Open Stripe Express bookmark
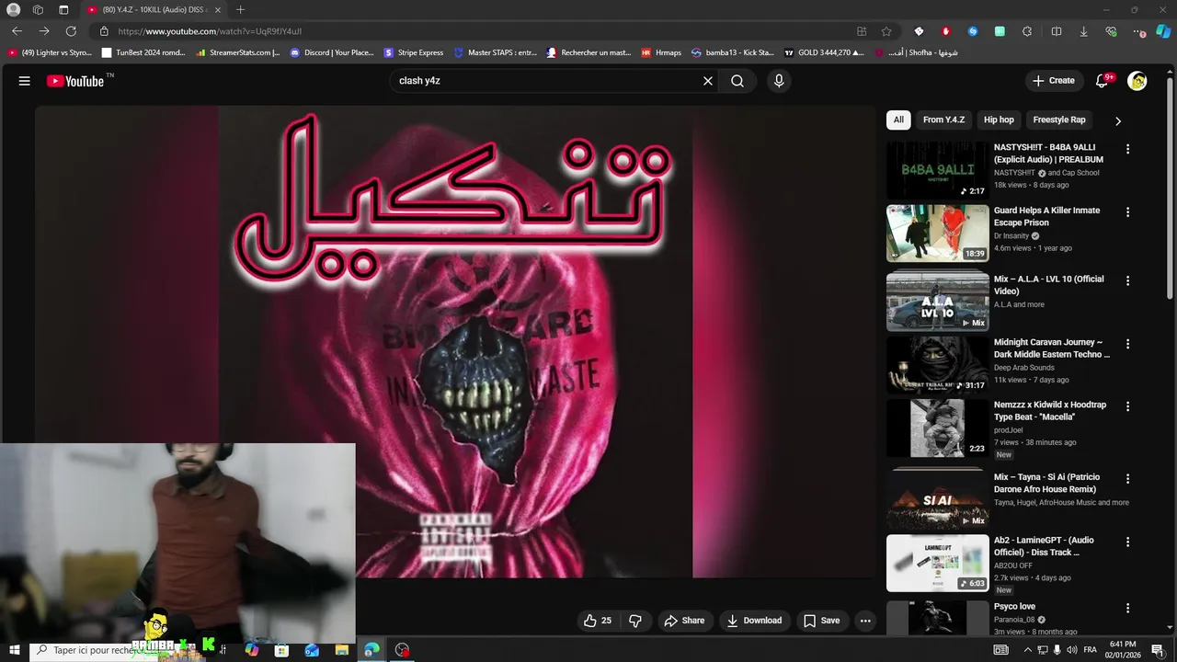 pyautogui.click(x=414, y=52)
